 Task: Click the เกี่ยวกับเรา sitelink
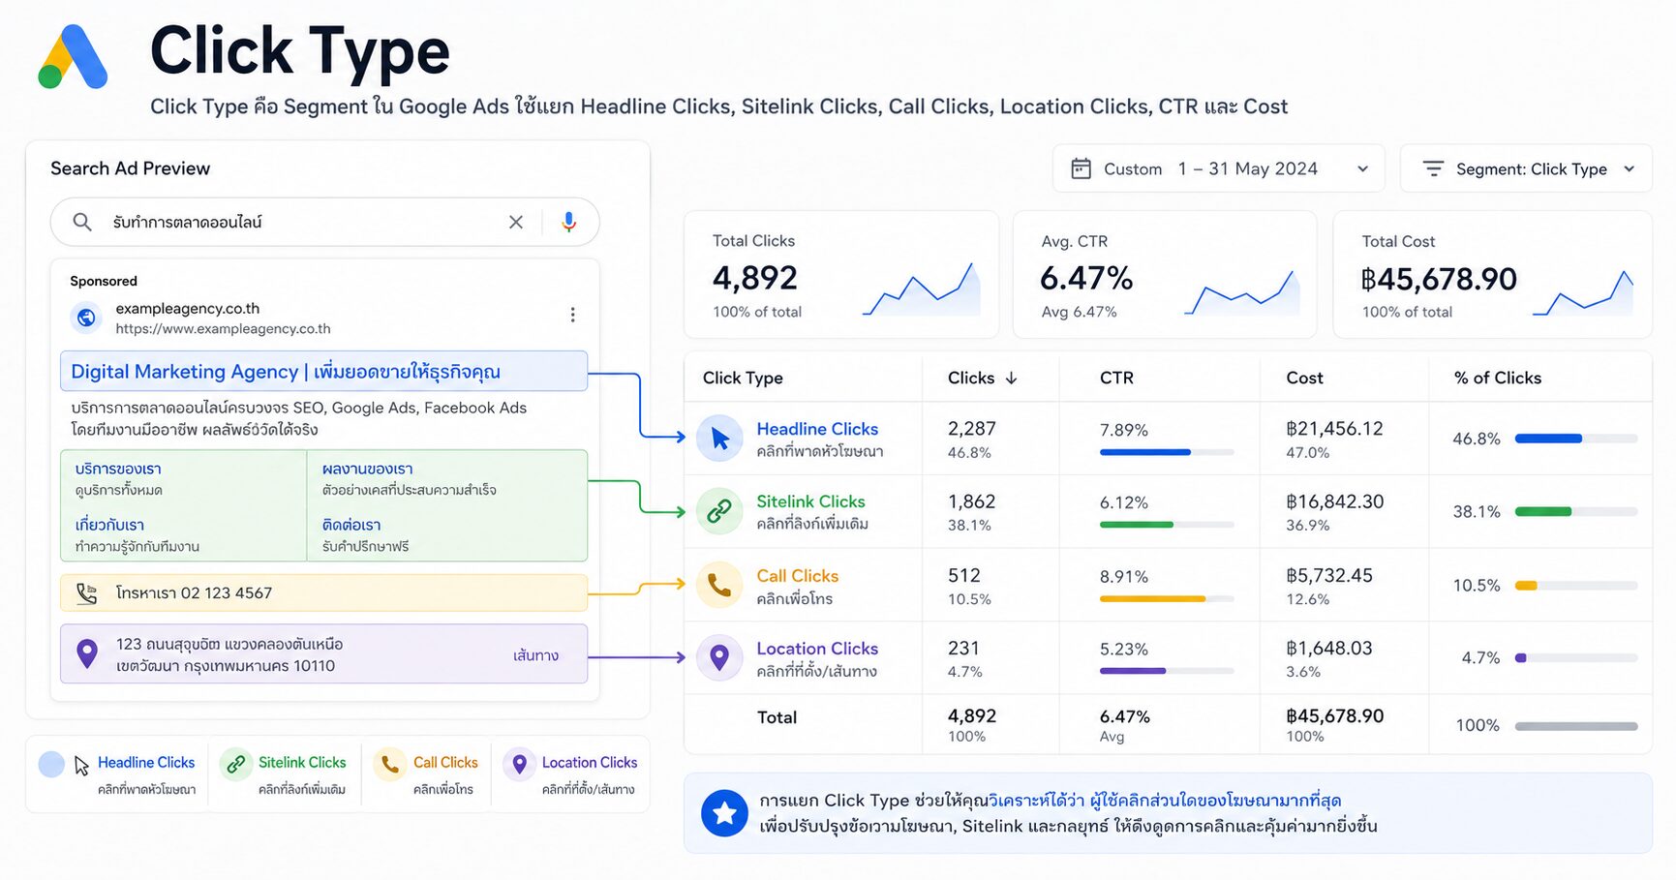pyautogui.click(x=109, y=525)
